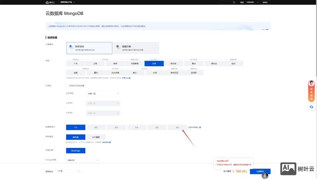The width and height of the screenshot is (317, 179).
Task: Select database version 4.2
Action: (157, 127)
